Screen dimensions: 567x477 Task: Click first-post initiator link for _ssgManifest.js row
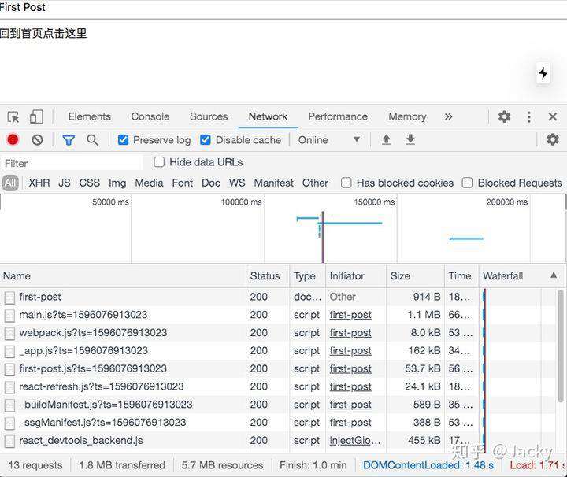pyautogui.click(x=350, y=423)
